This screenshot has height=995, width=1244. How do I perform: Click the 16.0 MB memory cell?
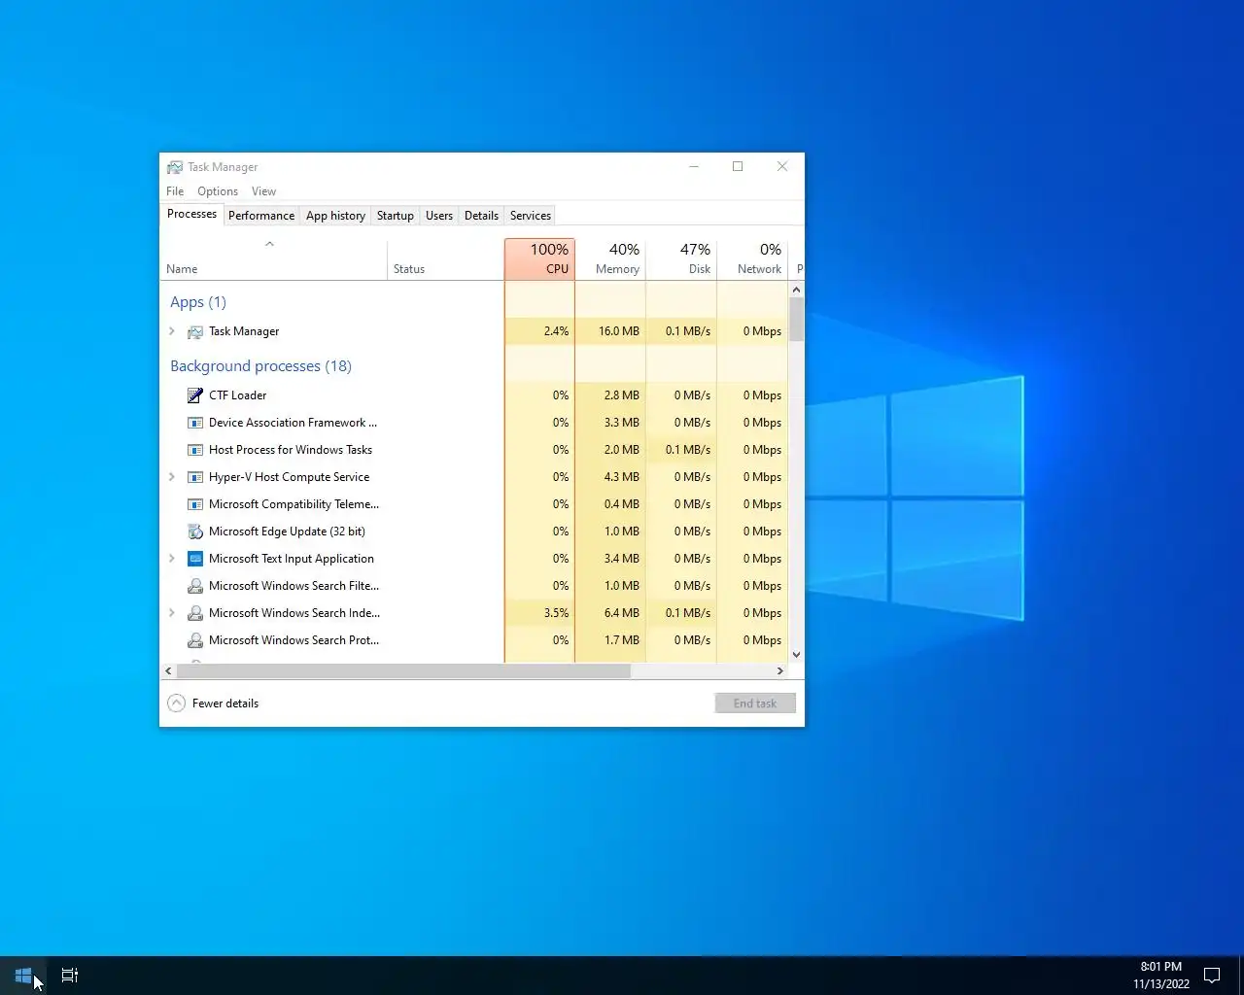(610, 331)
